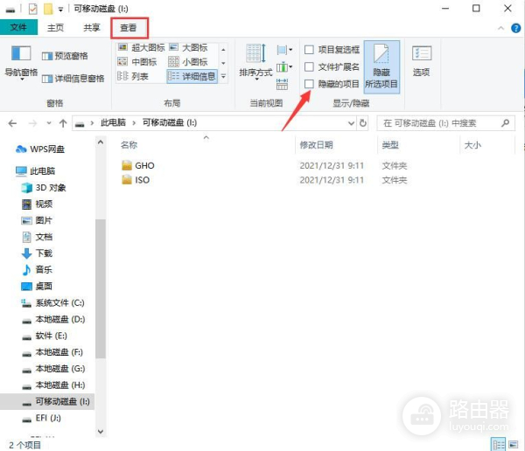This screenshot has width=525, height=451.
Task: Go up one level with Up arrow
Action: pos(63,123)
